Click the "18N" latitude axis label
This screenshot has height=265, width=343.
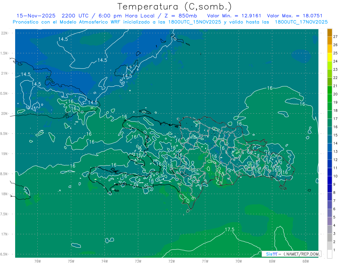4,194
